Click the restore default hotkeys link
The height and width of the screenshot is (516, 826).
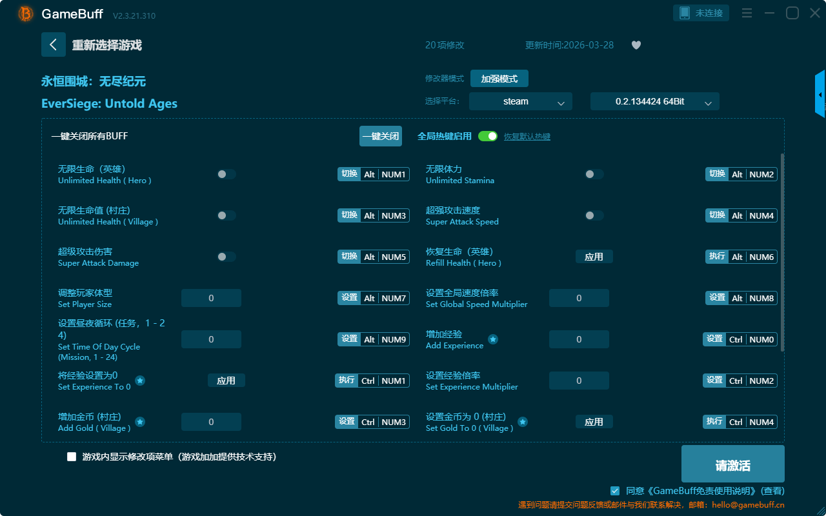coord(527,137)
